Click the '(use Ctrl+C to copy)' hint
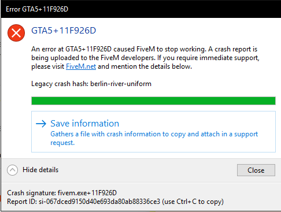 tap(193, 202)
